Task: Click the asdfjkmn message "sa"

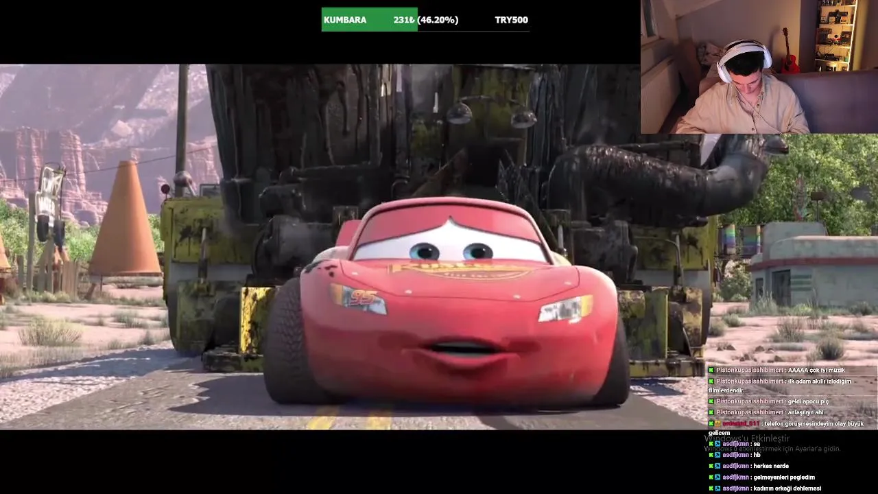Action: tap(757, 444)
